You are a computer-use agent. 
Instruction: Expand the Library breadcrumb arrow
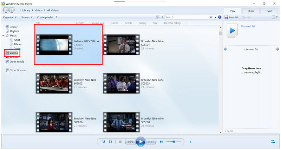(20, 10)
